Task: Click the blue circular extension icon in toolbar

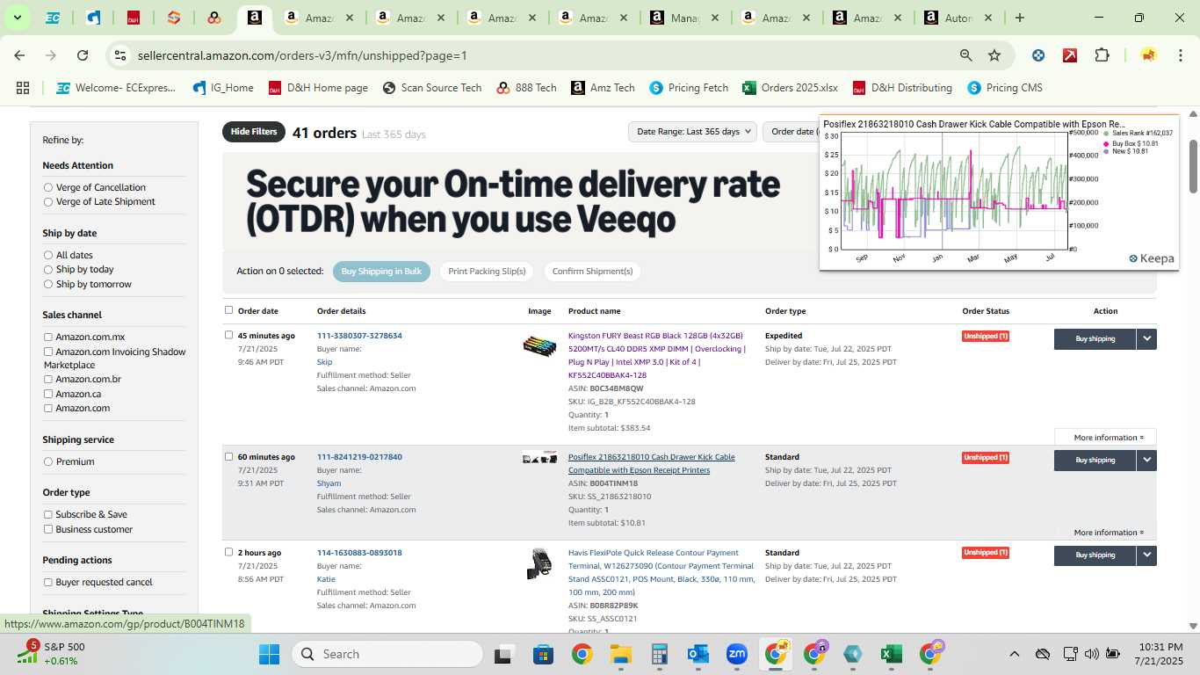Action: [1038, 55]
